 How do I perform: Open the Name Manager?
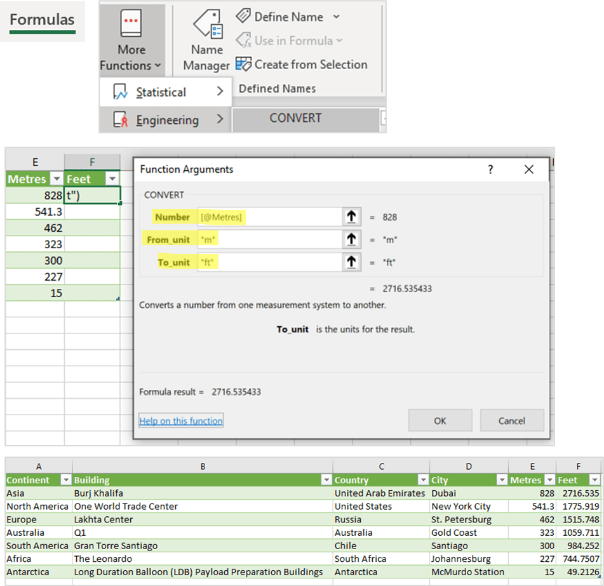coord(206,41)
